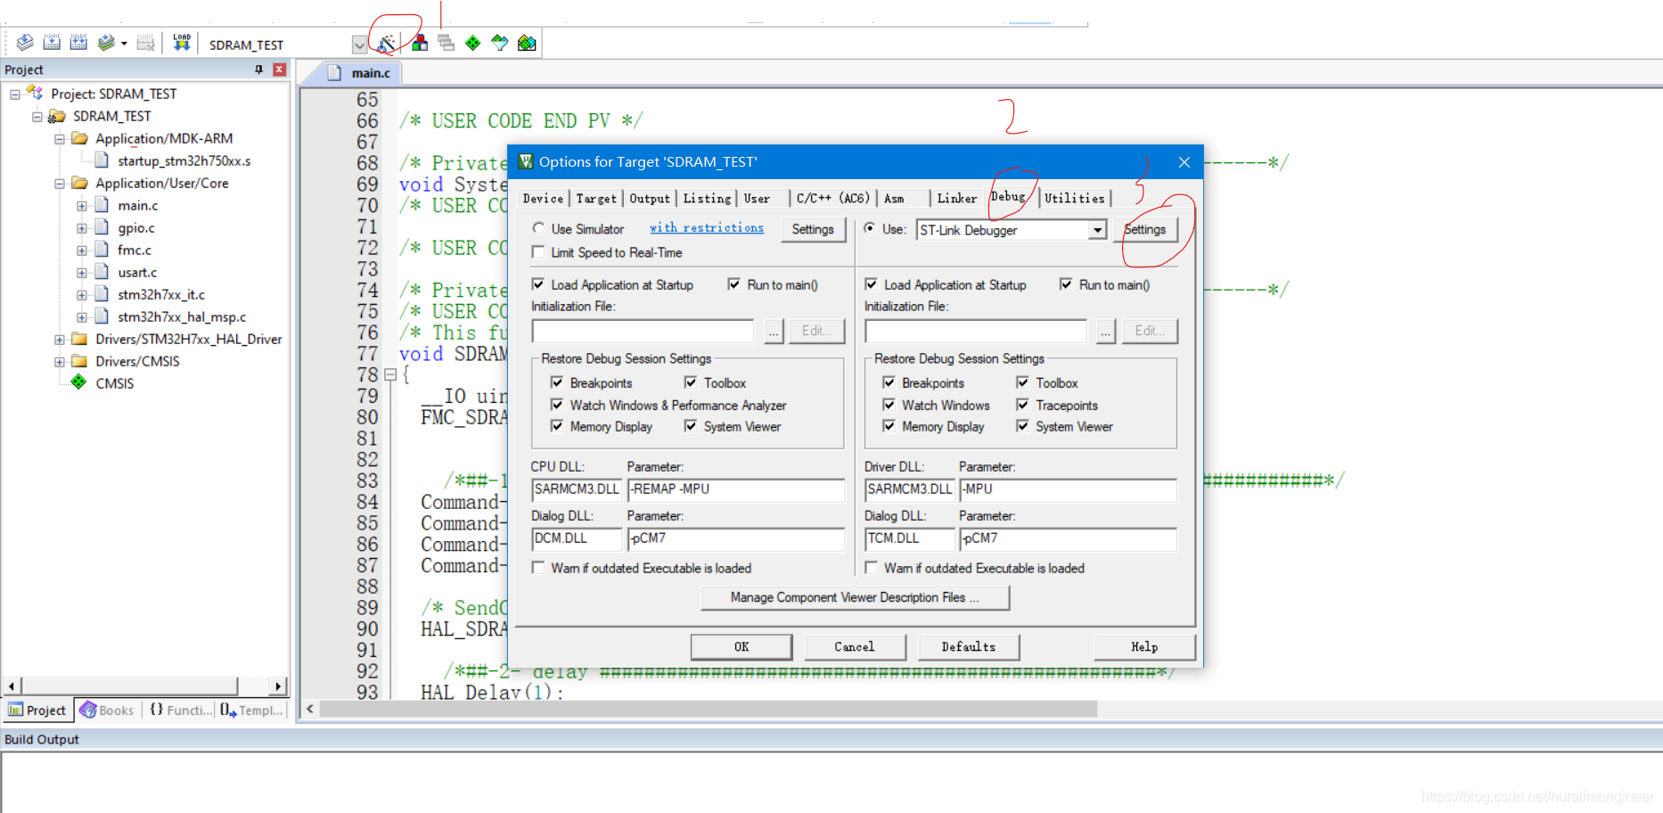
Task: Toggle debugger-side Run to main() checkbox
Action: pyautogui.click(x=1066, y=284)
